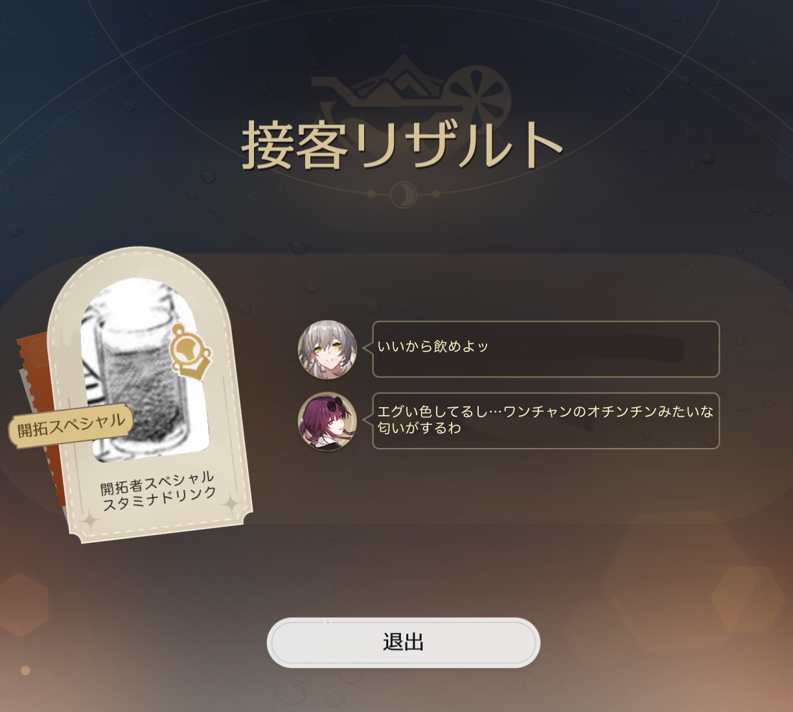This screenshot has width=793, height=712.
Task: Click the いいから飲めよッ dialogue bubble
Action: [546, 349]
